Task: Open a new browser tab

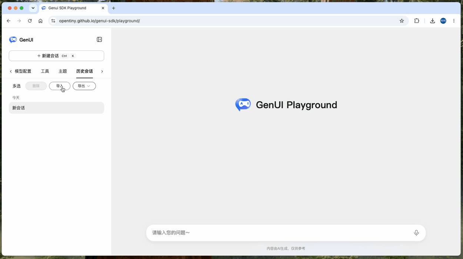Action: click(x=114, y=8)
